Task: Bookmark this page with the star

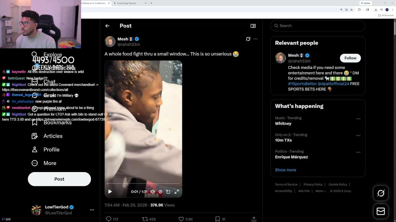Action: (x=351, y=10)
